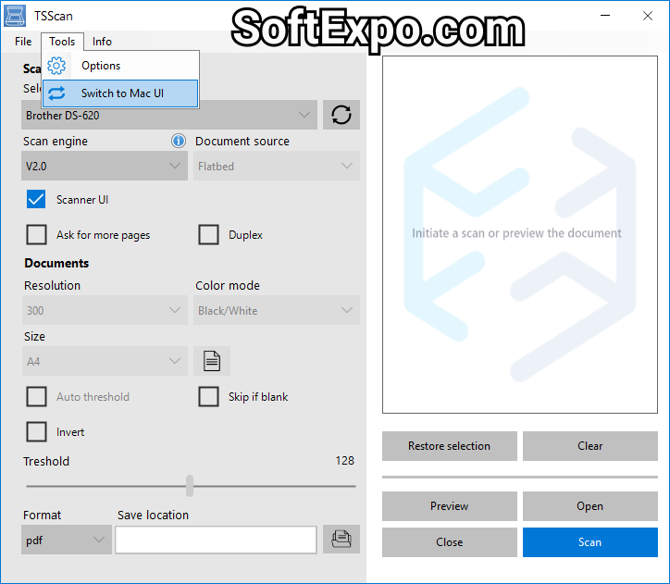Click inside the Save location field

pyautogui.click(x=216, y=540)
